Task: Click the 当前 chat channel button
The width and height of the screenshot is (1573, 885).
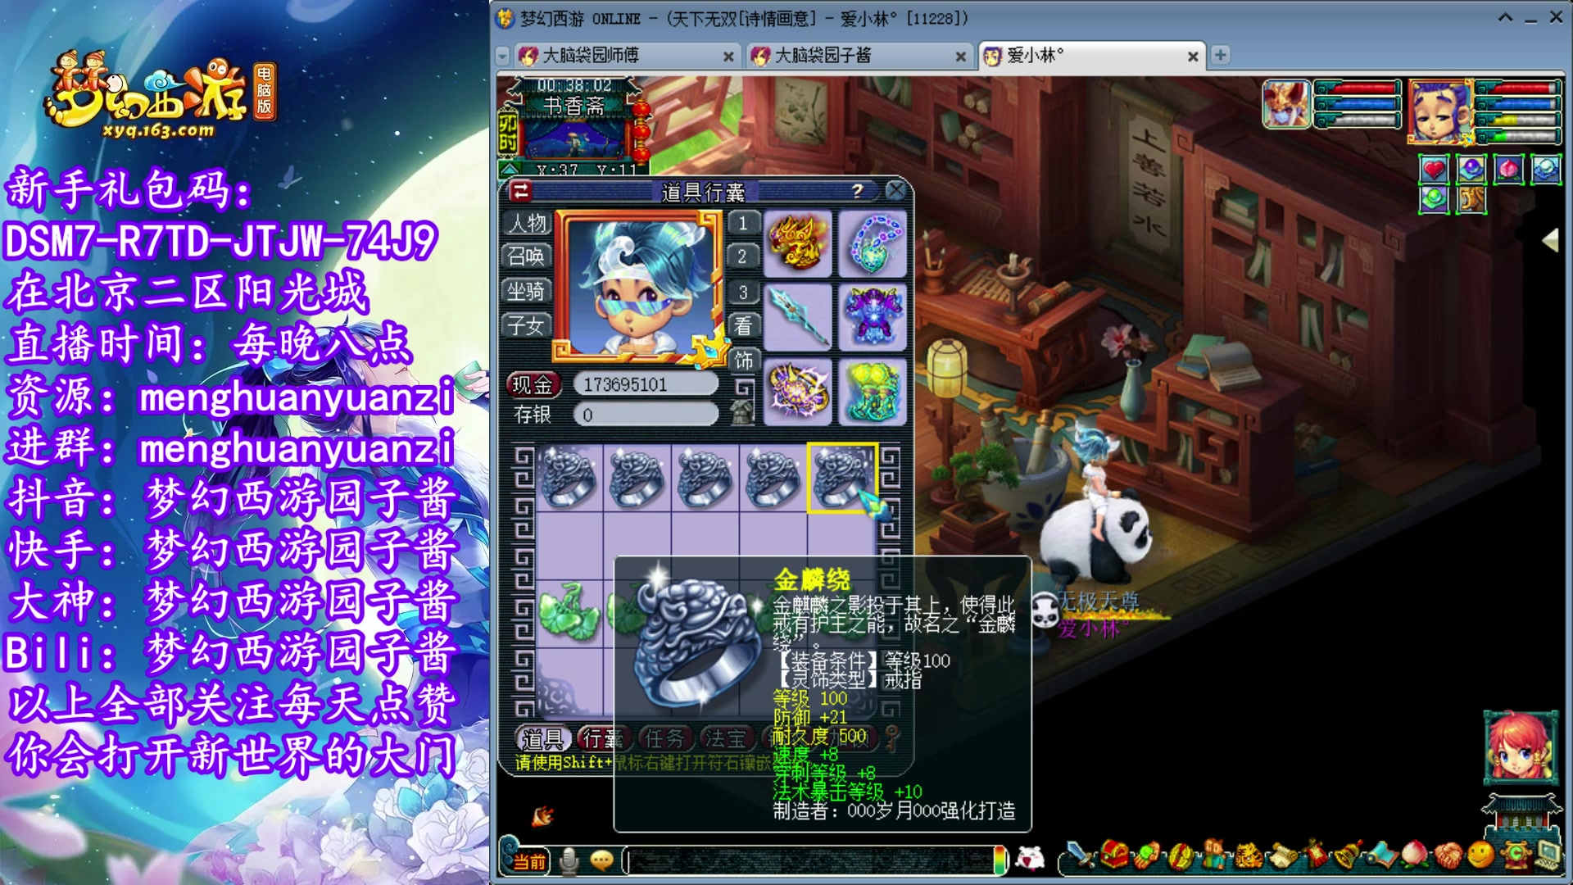Action: (x=530, y=861)
